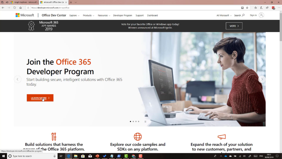282x159 pixels.
Task: Select the third carousel dot
Action: click(136, 121)
